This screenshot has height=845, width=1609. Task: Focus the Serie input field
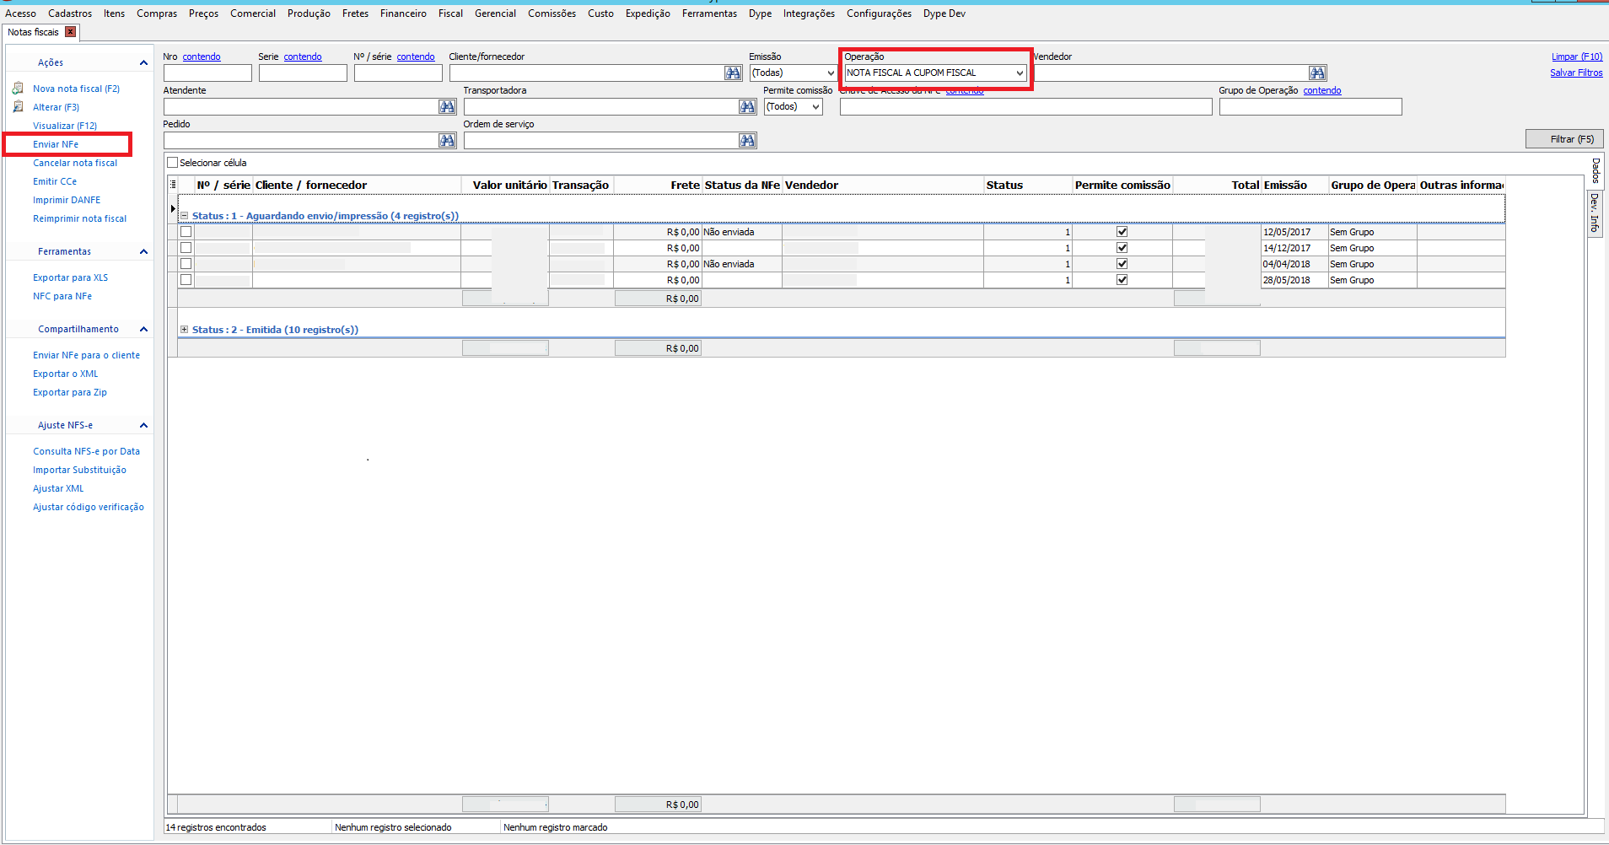coord(303,73)
